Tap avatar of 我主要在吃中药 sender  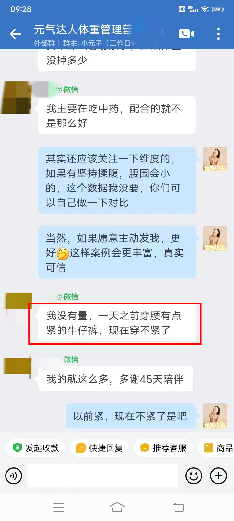(16, 98)
